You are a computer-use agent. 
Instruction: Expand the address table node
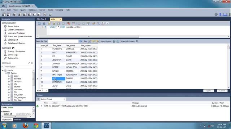click(x=9, y=79)
